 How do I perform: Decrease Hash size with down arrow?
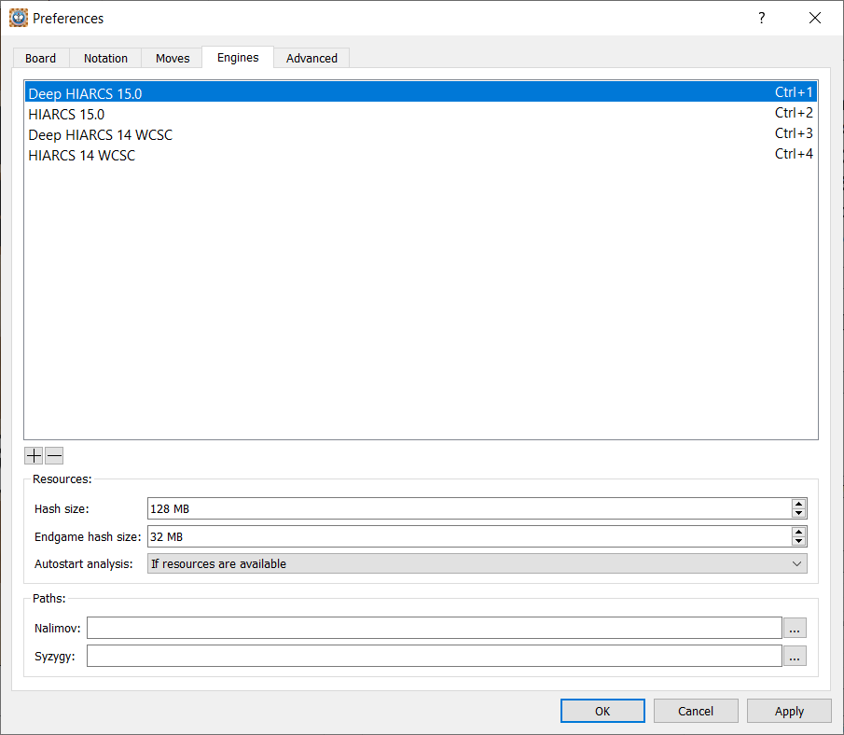798,513
